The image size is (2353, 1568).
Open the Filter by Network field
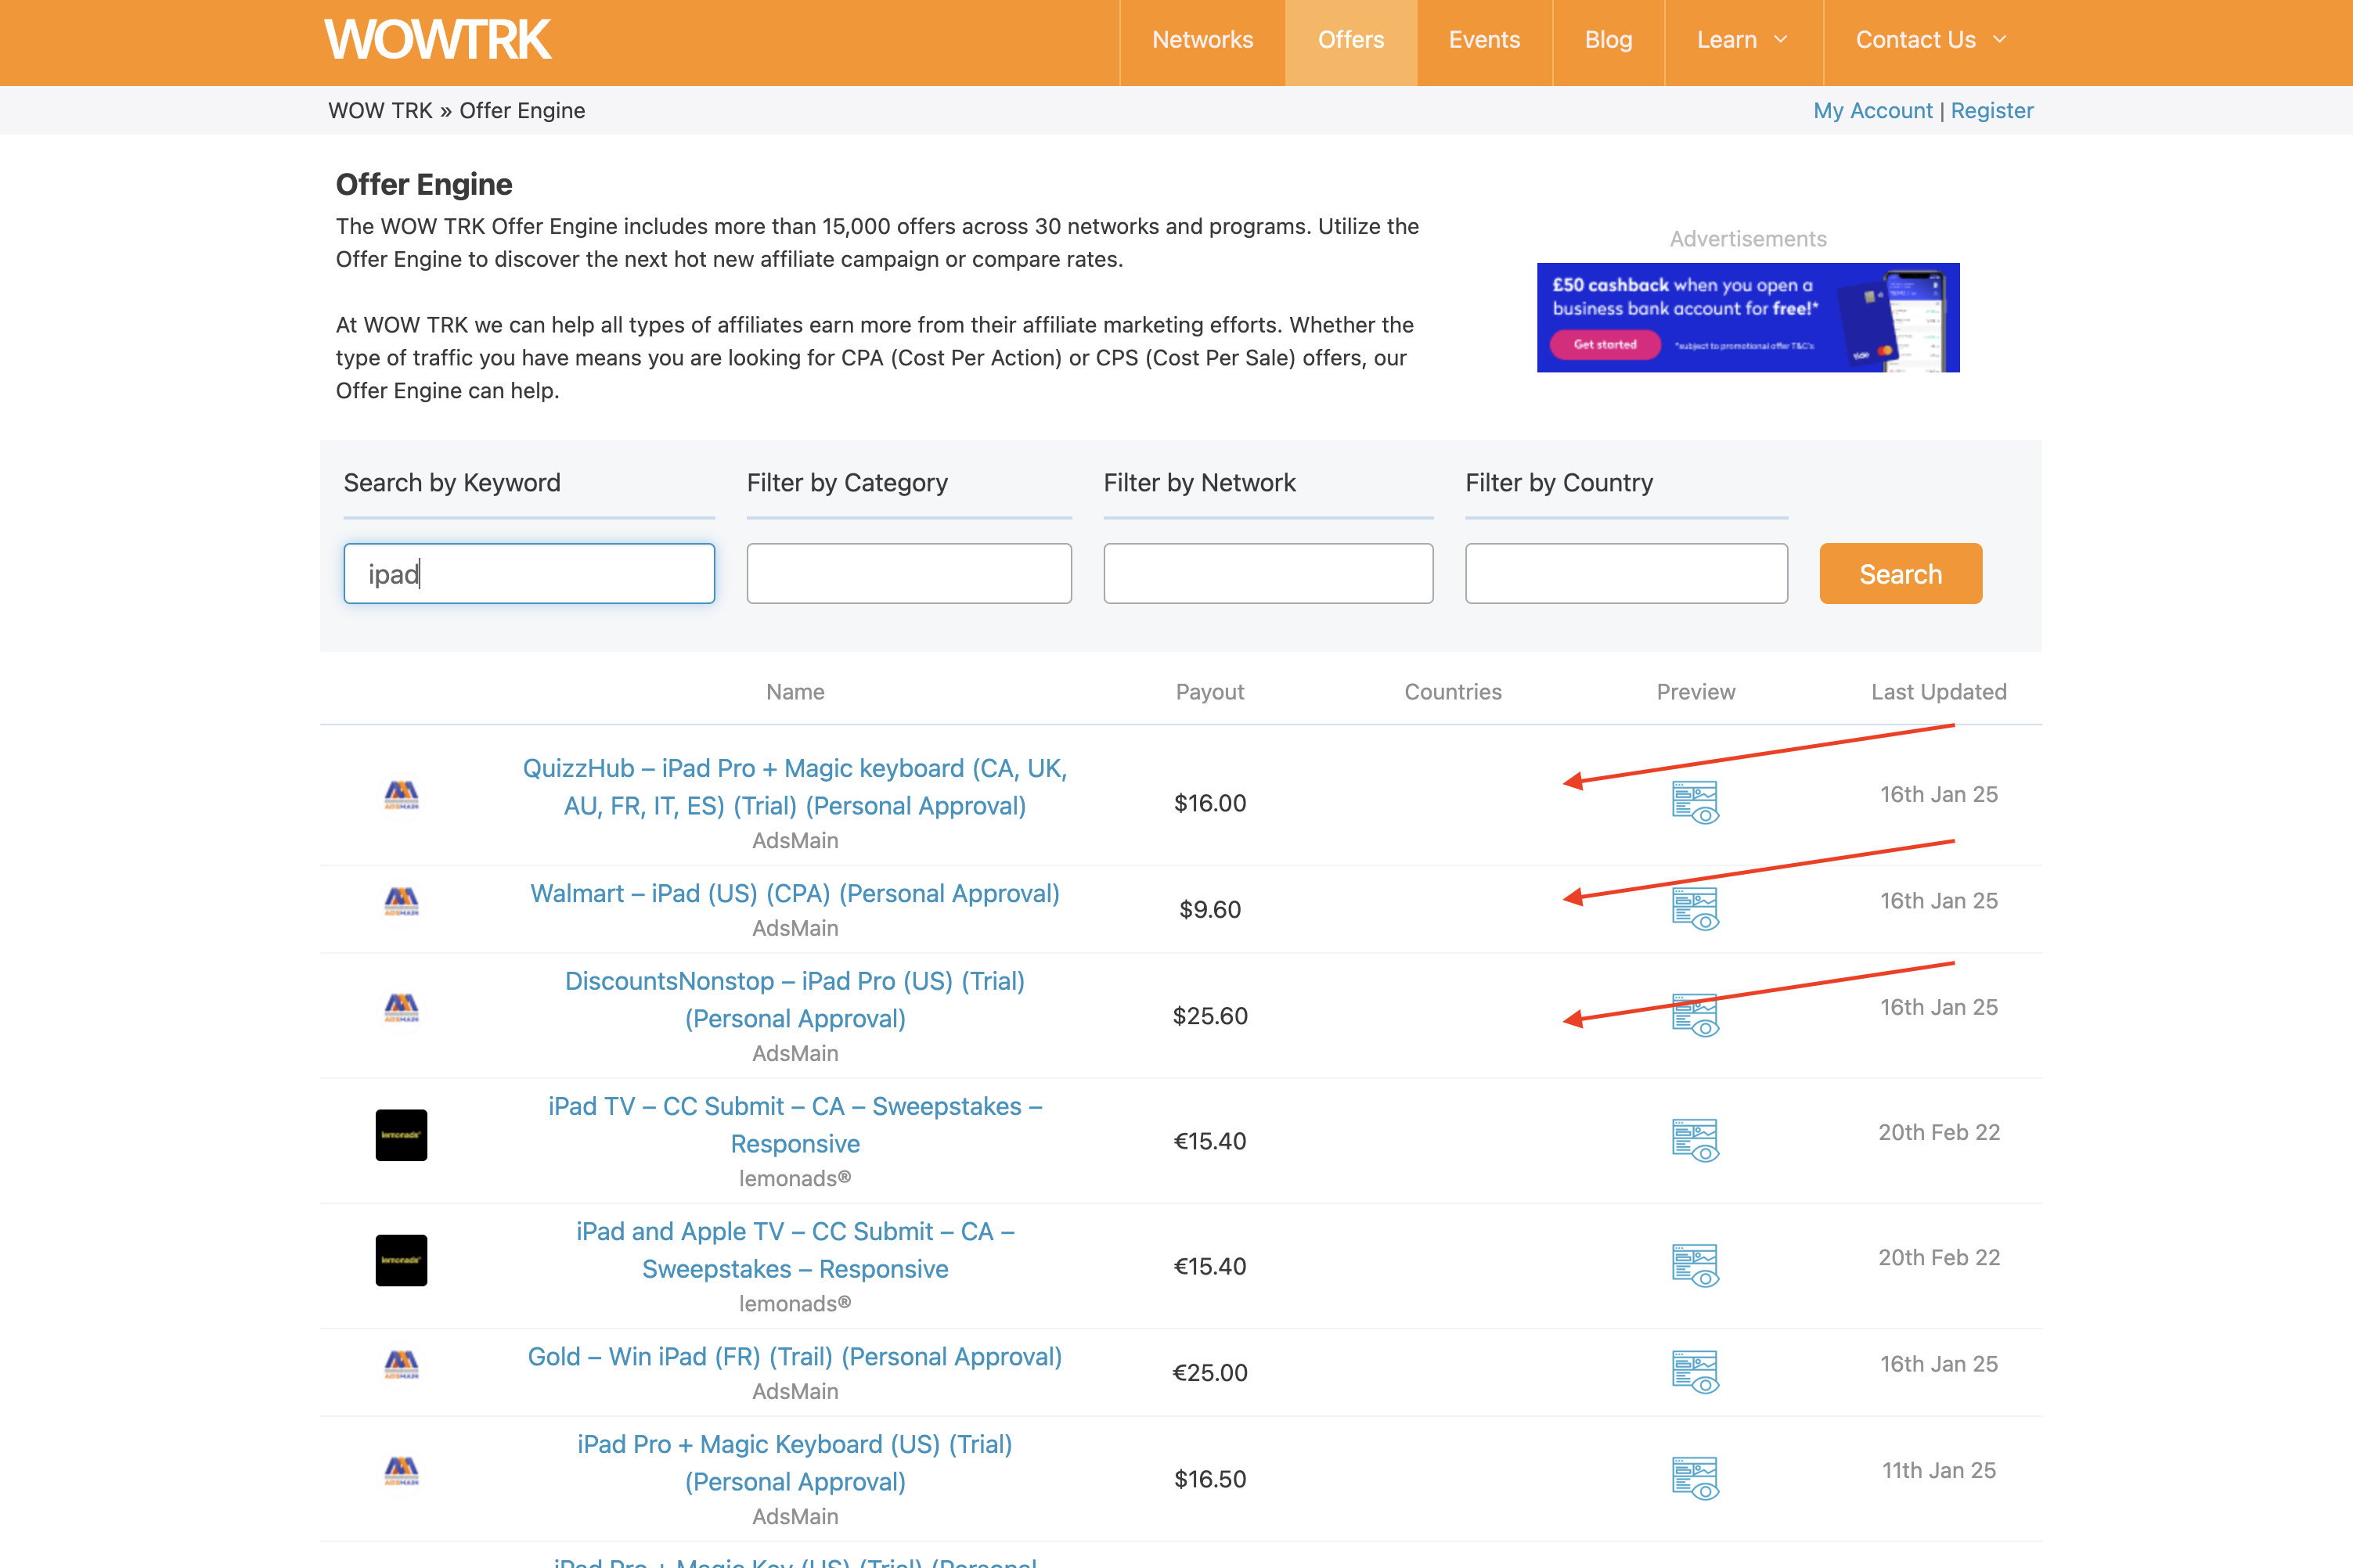click(1267, 574)
